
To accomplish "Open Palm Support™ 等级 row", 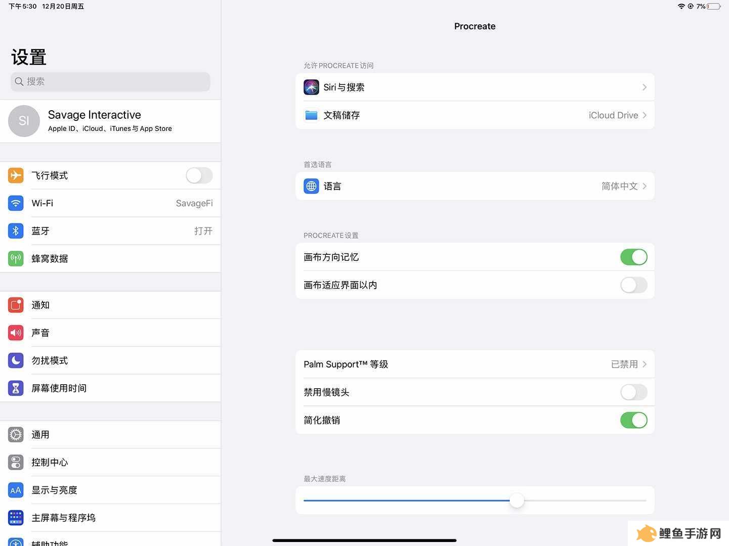I will point(475,365).
